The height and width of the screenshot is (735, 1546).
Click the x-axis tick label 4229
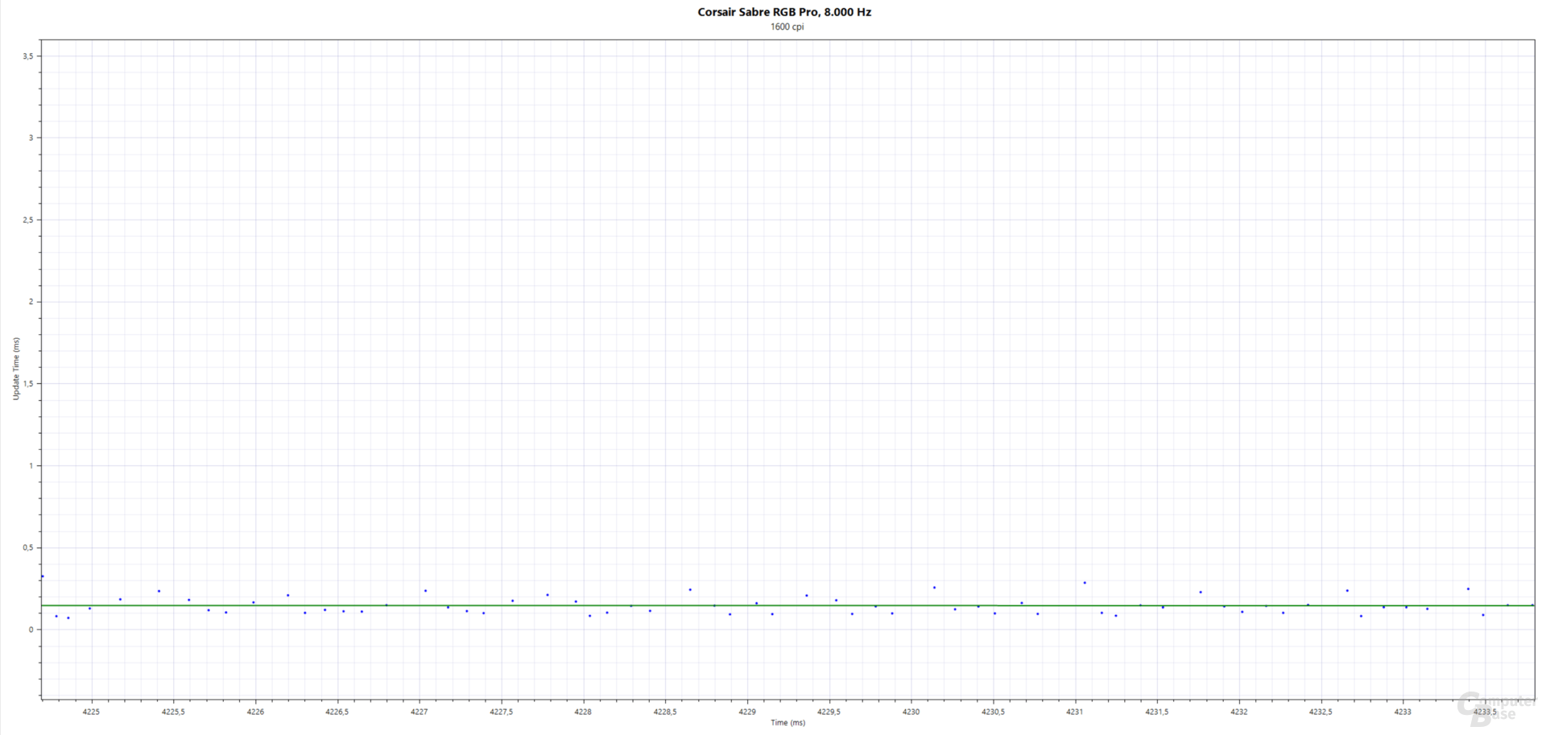point(747,712)
